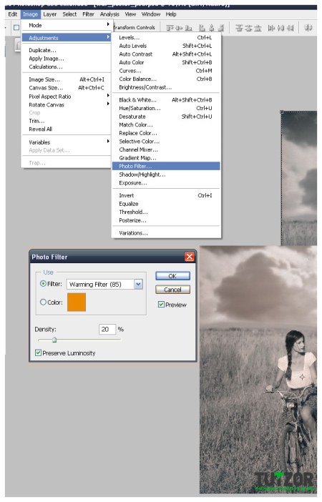The width and height of the screenshot is (322, 502).
Task: Choose Reveal All menu item
Action: [66, 129]
